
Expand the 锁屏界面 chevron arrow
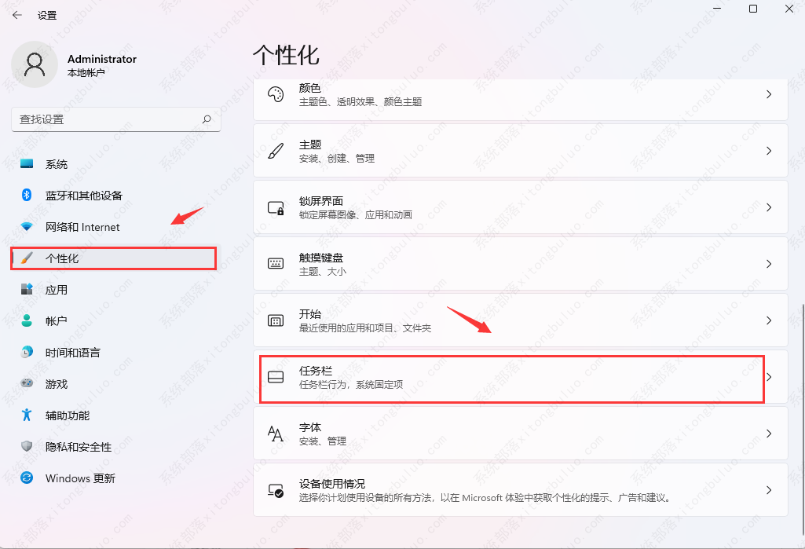click(769, 207)
